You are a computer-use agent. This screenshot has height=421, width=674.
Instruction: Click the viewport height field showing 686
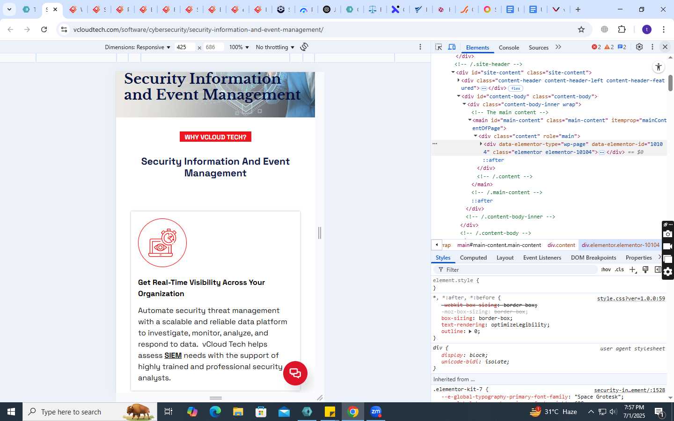pos(213,47)
